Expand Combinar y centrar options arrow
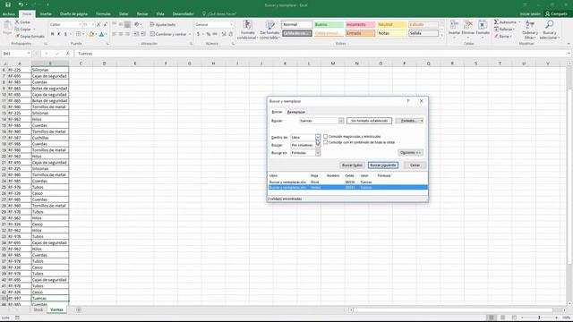The image size is (573, 322). 190,34
